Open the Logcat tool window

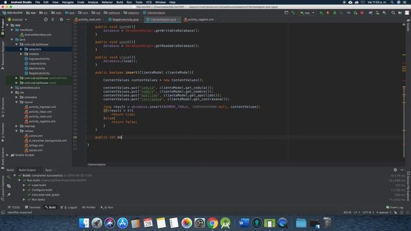(69, 207)
